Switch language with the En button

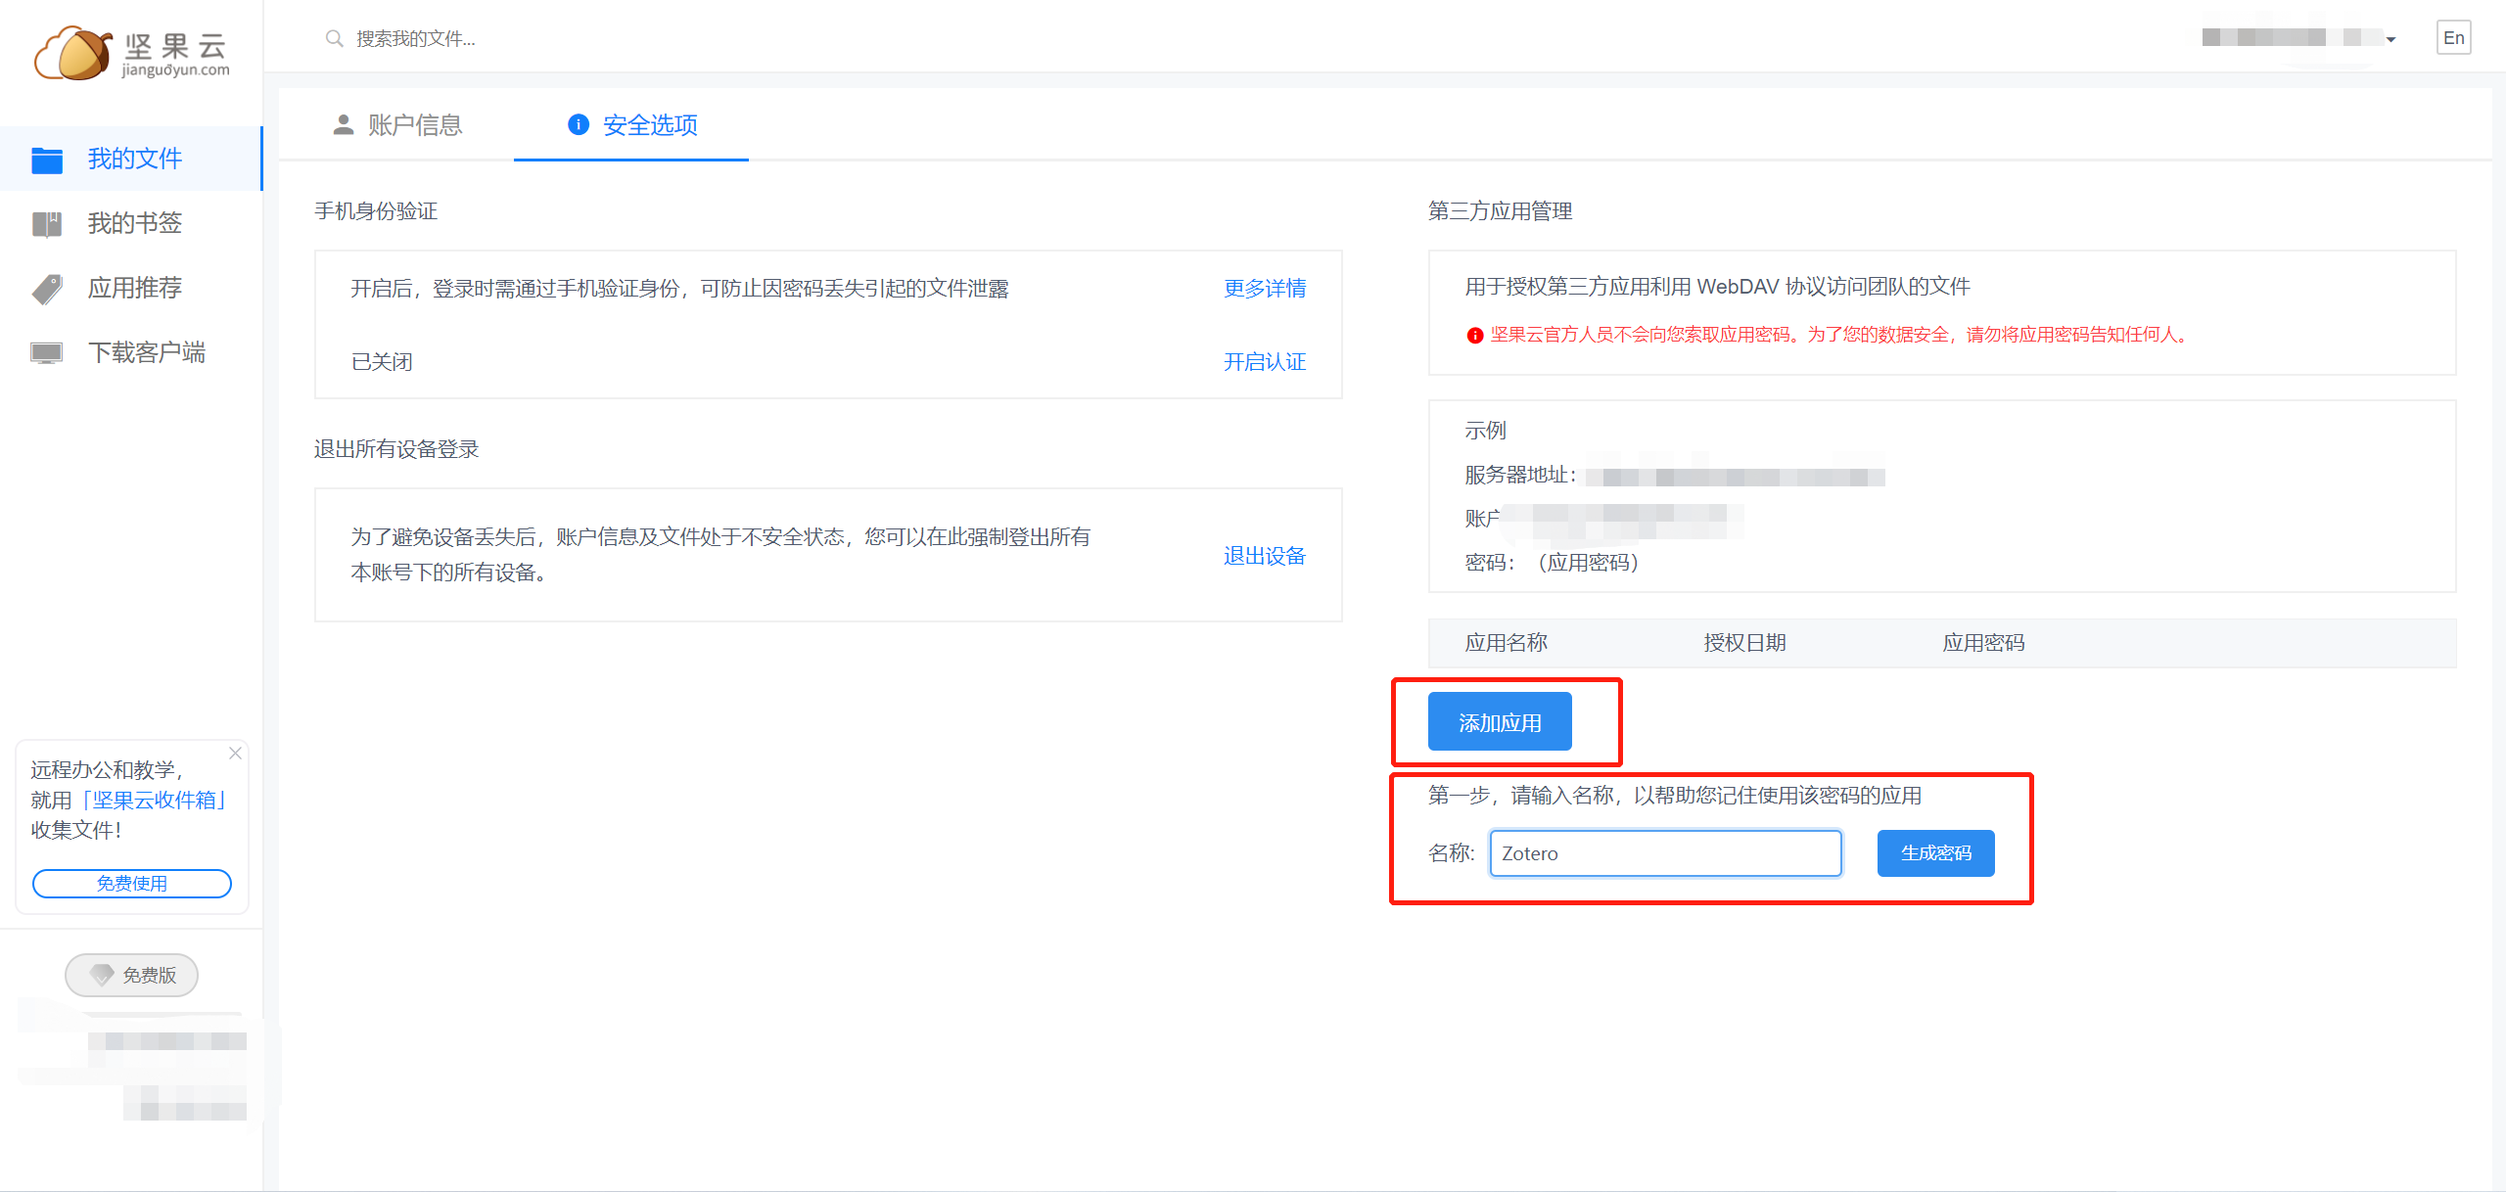pyautogui.click(x=2453, y=38)
